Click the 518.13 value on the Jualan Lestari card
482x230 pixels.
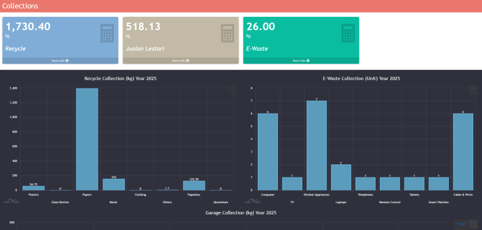(x=143, y=27)
